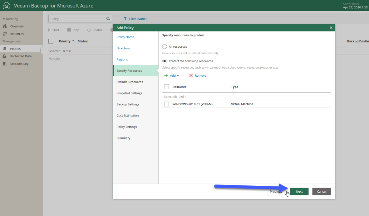Open the Regions wizard step
The image size is (369, 216).
click(122, 60)
